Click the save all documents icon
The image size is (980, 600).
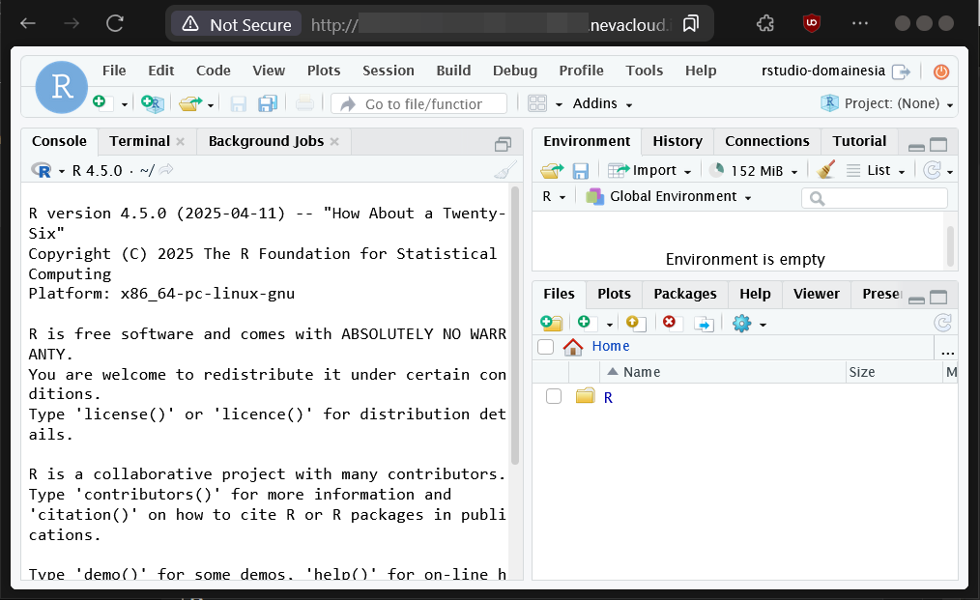[268, 103]
